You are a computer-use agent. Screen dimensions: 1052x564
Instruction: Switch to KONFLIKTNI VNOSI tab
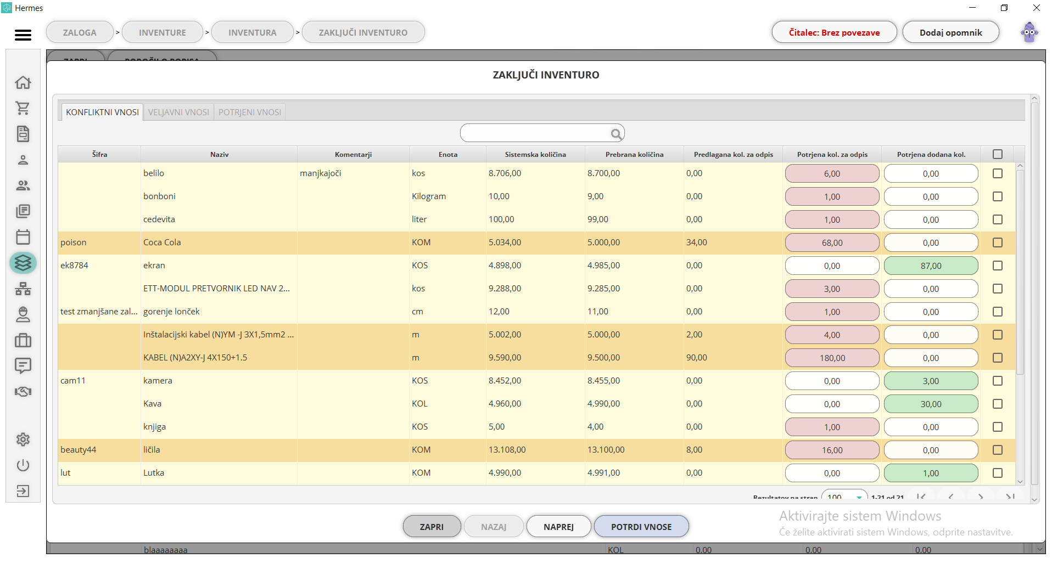pyautogui.click(x=102, y=112)
